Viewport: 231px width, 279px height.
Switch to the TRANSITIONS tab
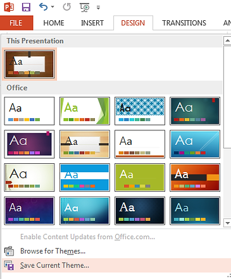pos(184,23)
